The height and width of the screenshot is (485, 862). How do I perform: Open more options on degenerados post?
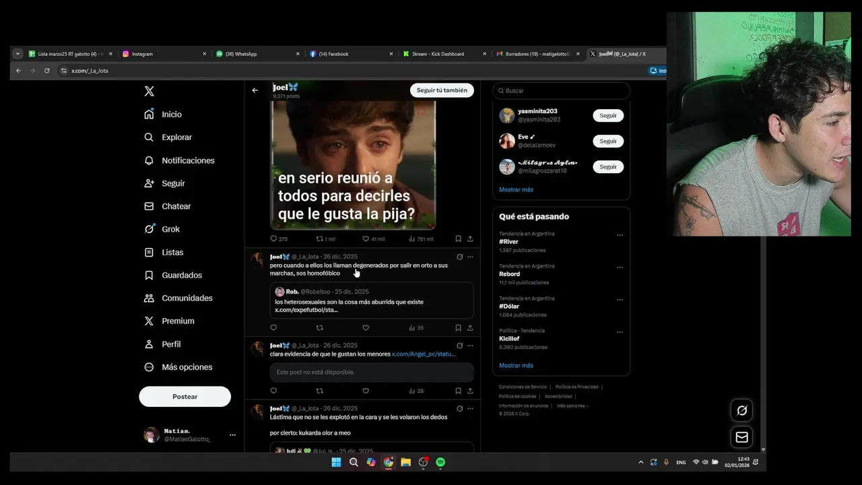point(470,257)
